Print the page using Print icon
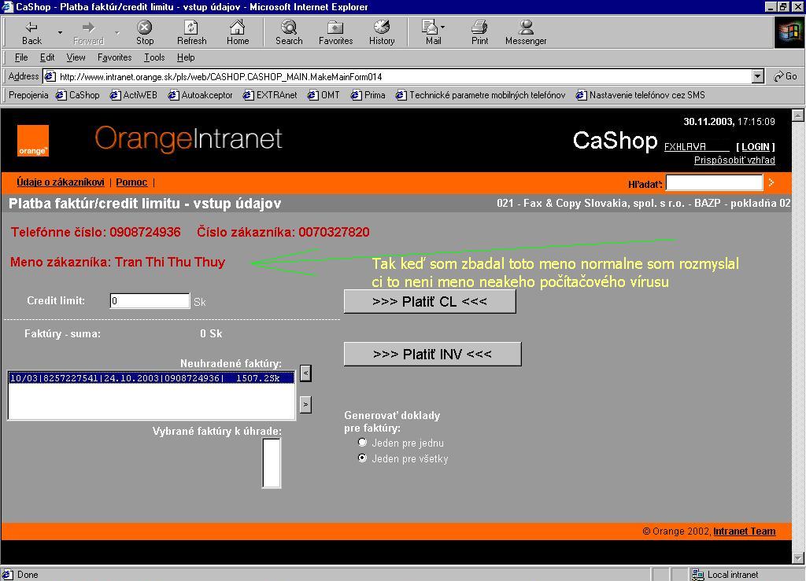 point(479,32)
